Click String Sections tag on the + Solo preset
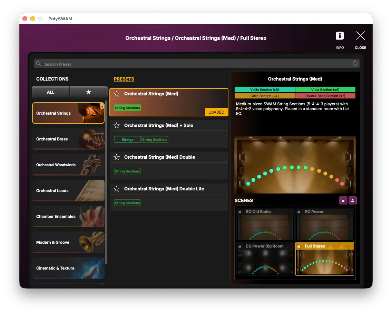The image size is (392, 314). (155, 139)
